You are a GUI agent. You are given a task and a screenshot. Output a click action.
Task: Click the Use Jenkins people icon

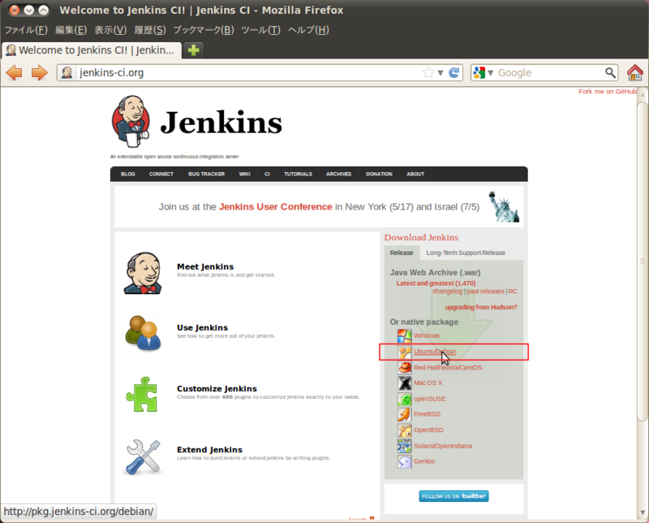[x=143, y=333]
